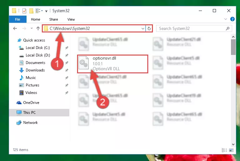Select OneDrive in navigation pane

(x=31, y=103)
